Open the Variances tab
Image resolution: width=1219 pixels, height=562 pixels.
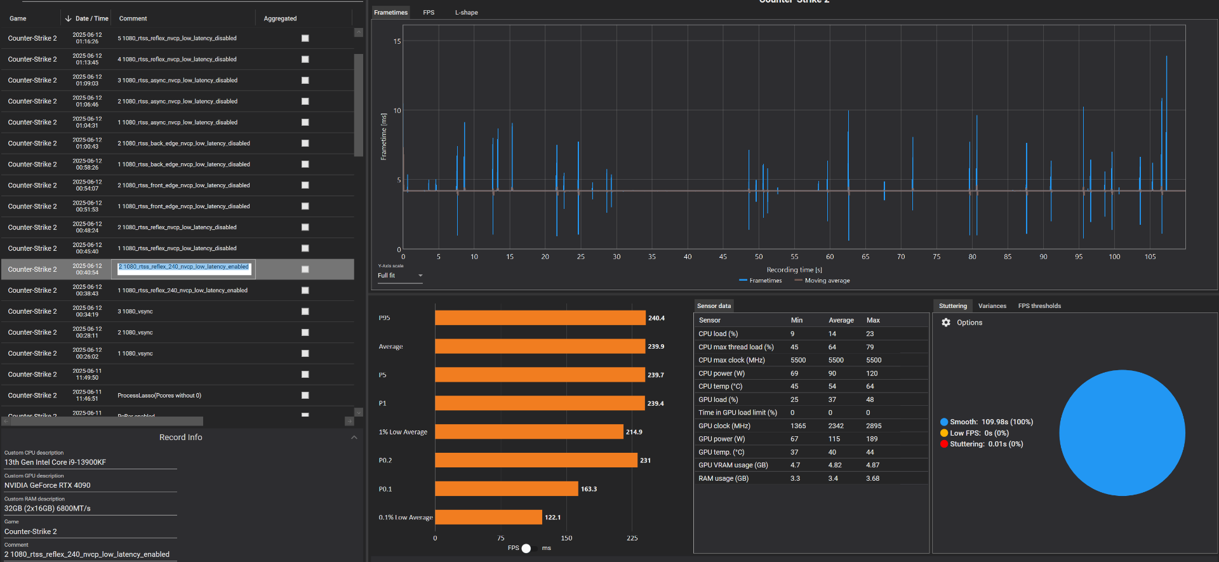click(x=992, y=306)
